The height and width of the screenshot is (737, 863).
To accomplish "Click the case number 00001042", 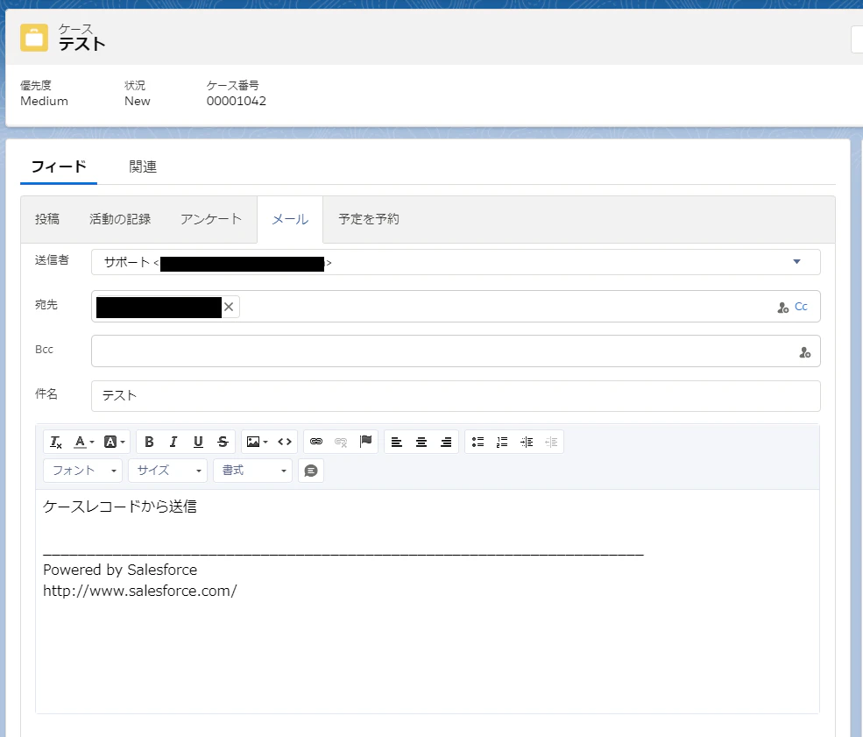I will pyautogui.click(x=236, y=102).
